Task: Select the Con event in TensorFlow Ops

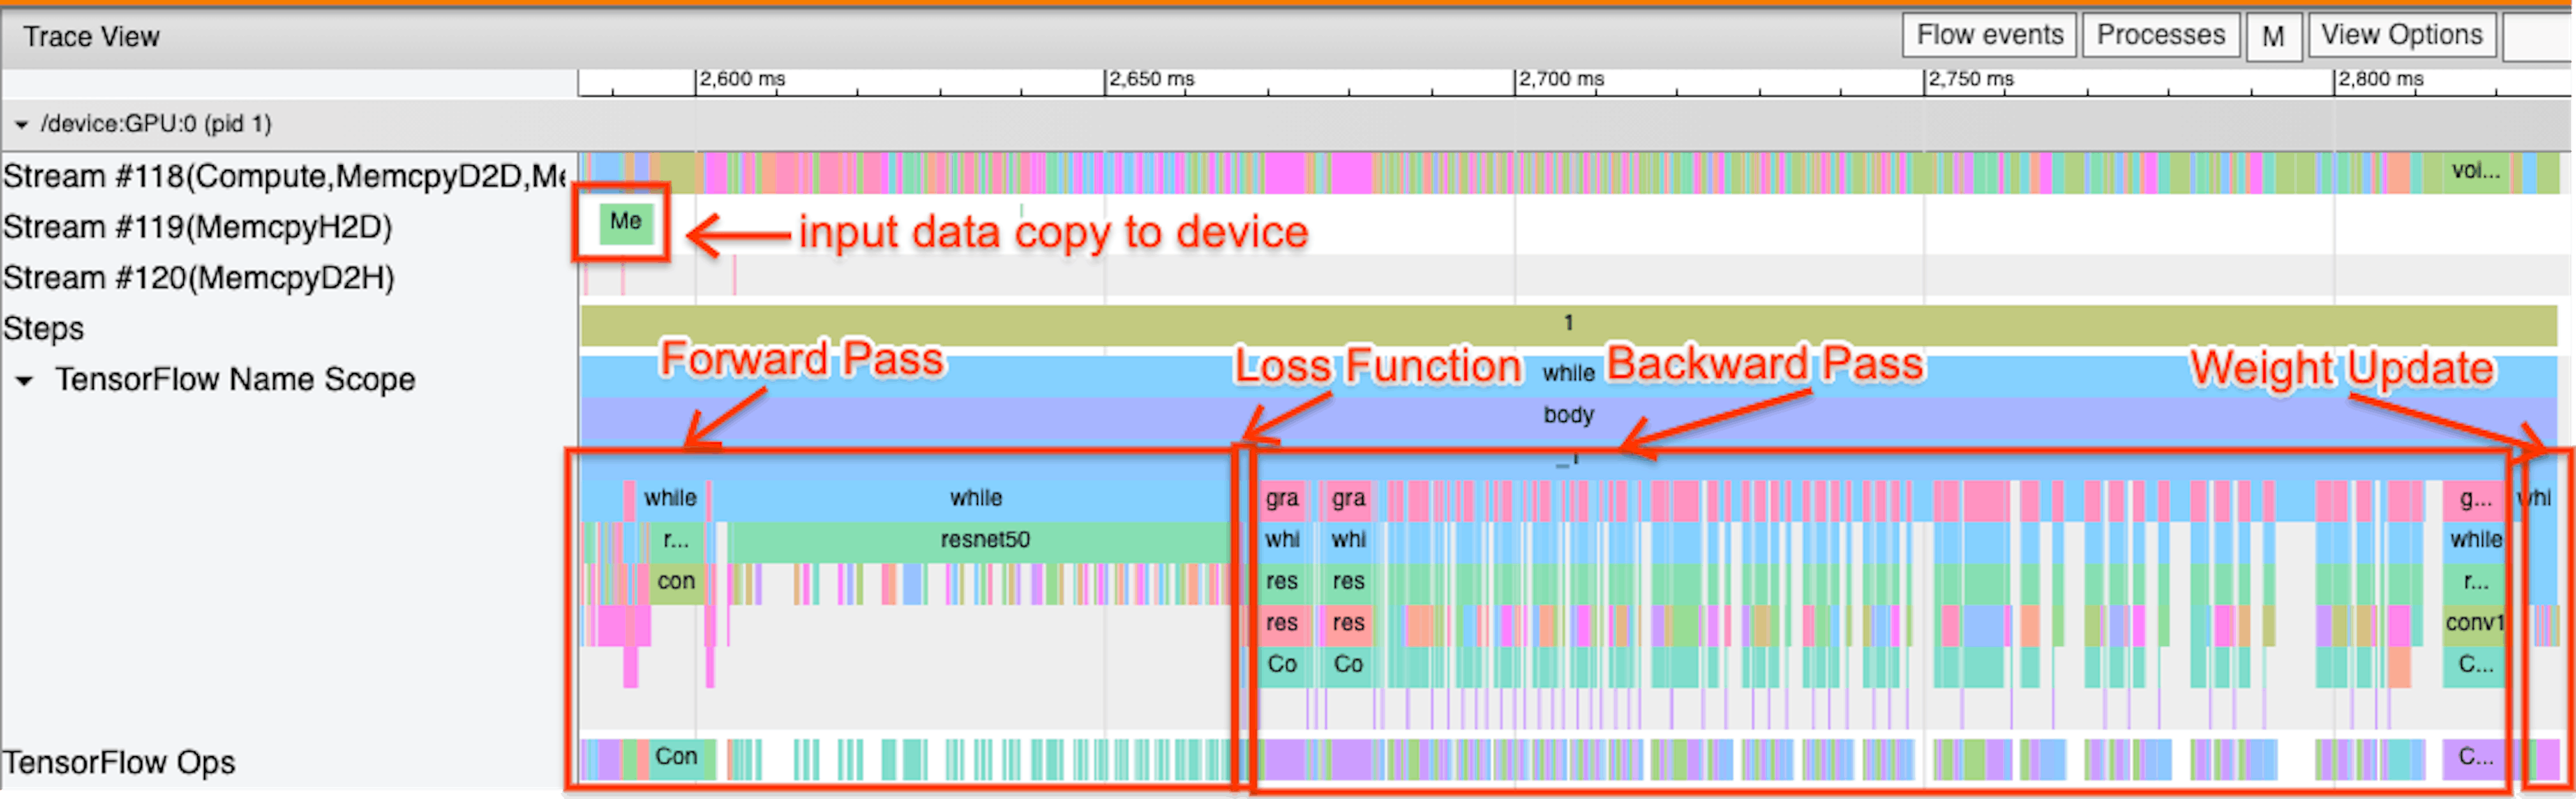Action: pyautogui.click(x=677, y=758)
